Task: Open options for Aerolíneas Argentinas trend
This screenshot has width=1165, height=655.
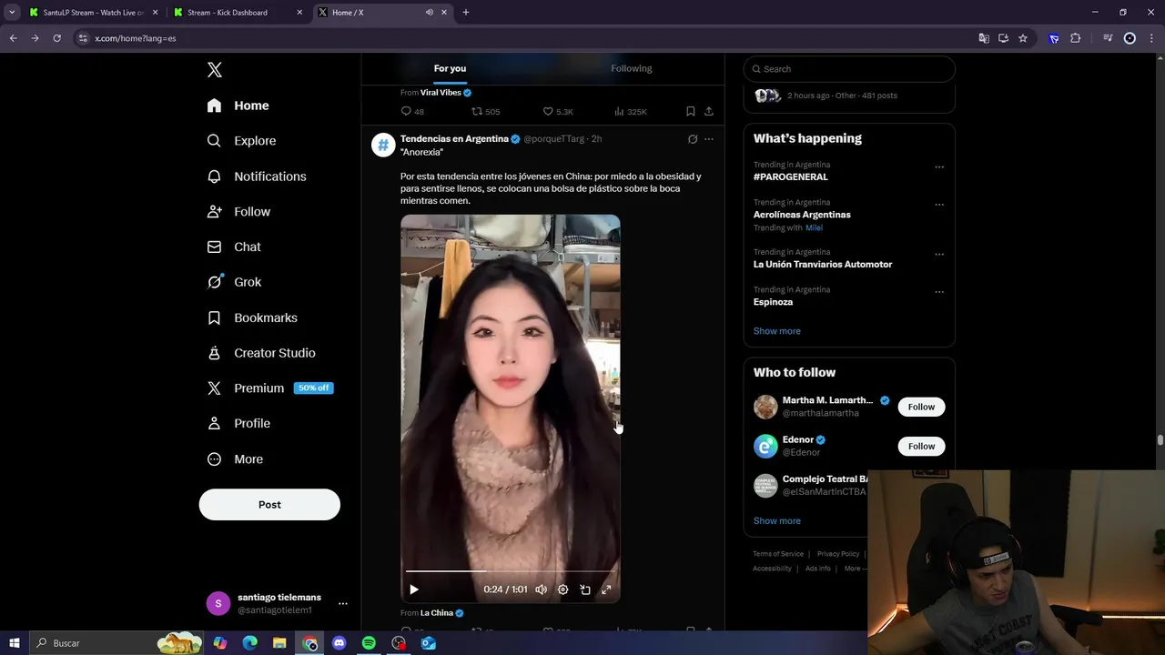Action: 939,205
